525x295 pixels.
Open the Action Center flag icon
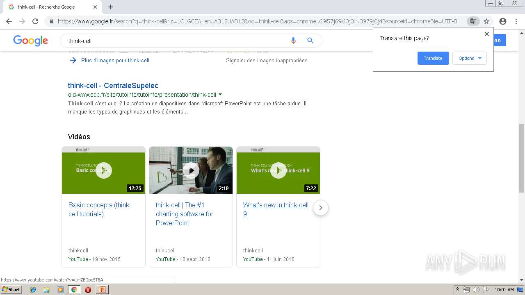(x=486, y=290)
